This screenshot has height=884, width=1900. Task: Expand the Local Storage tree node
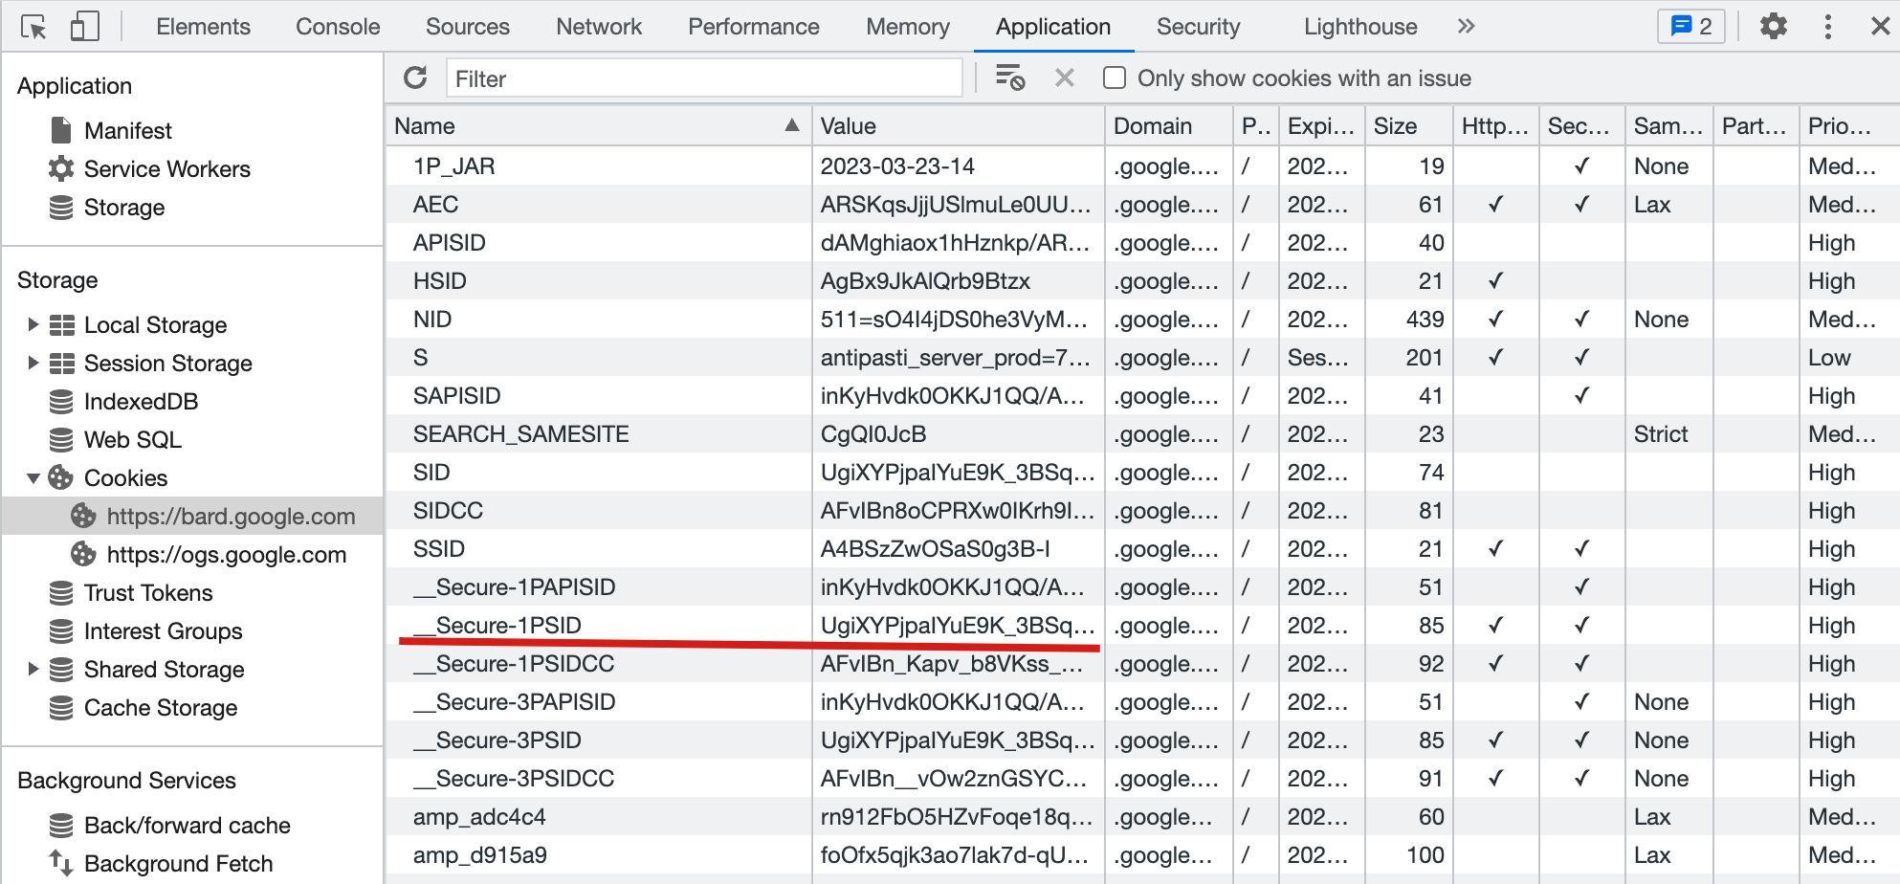33,324
